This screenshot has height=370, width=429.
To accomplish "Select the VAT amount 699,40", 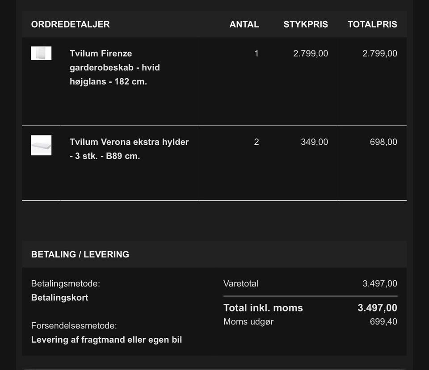I will point(383,322).
